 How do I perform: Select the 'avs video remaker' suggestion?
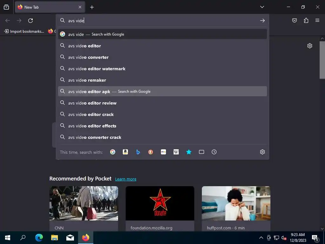(162, 80)
